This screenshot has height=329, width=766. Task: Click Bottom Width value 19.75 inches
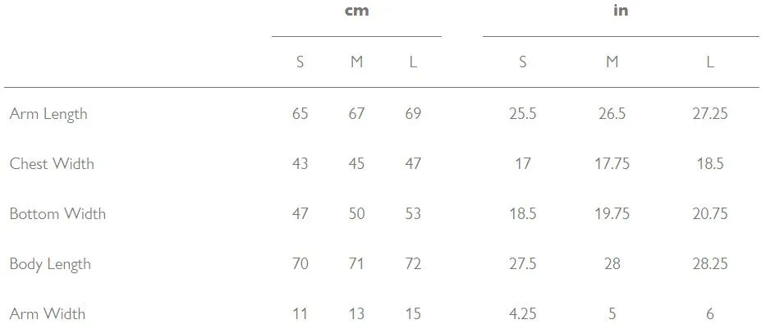point(612,214)
